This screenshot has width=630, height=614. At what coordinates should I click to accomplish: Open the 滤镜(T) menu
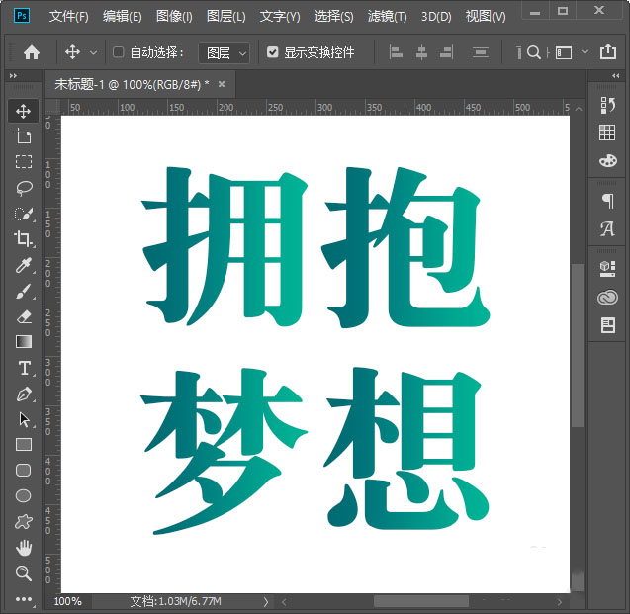(x=388, y=17)
